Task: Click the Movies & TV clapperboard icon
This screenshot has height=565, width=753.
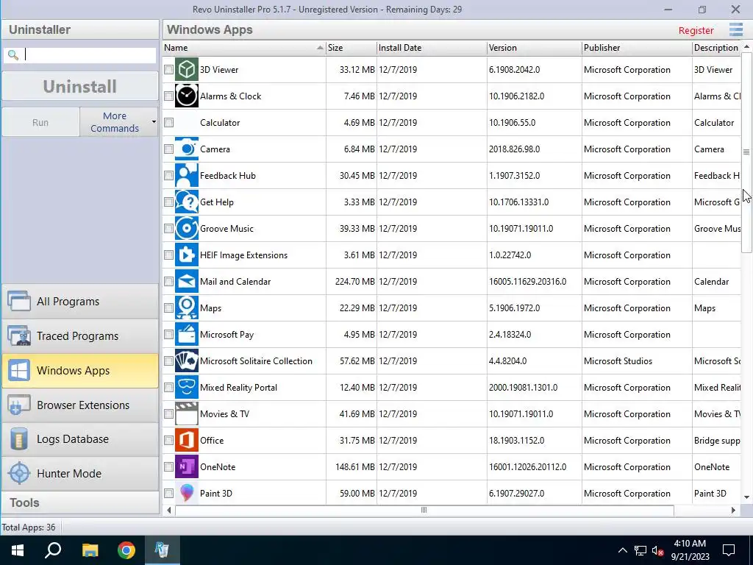Action: click(x=186, y=413)
